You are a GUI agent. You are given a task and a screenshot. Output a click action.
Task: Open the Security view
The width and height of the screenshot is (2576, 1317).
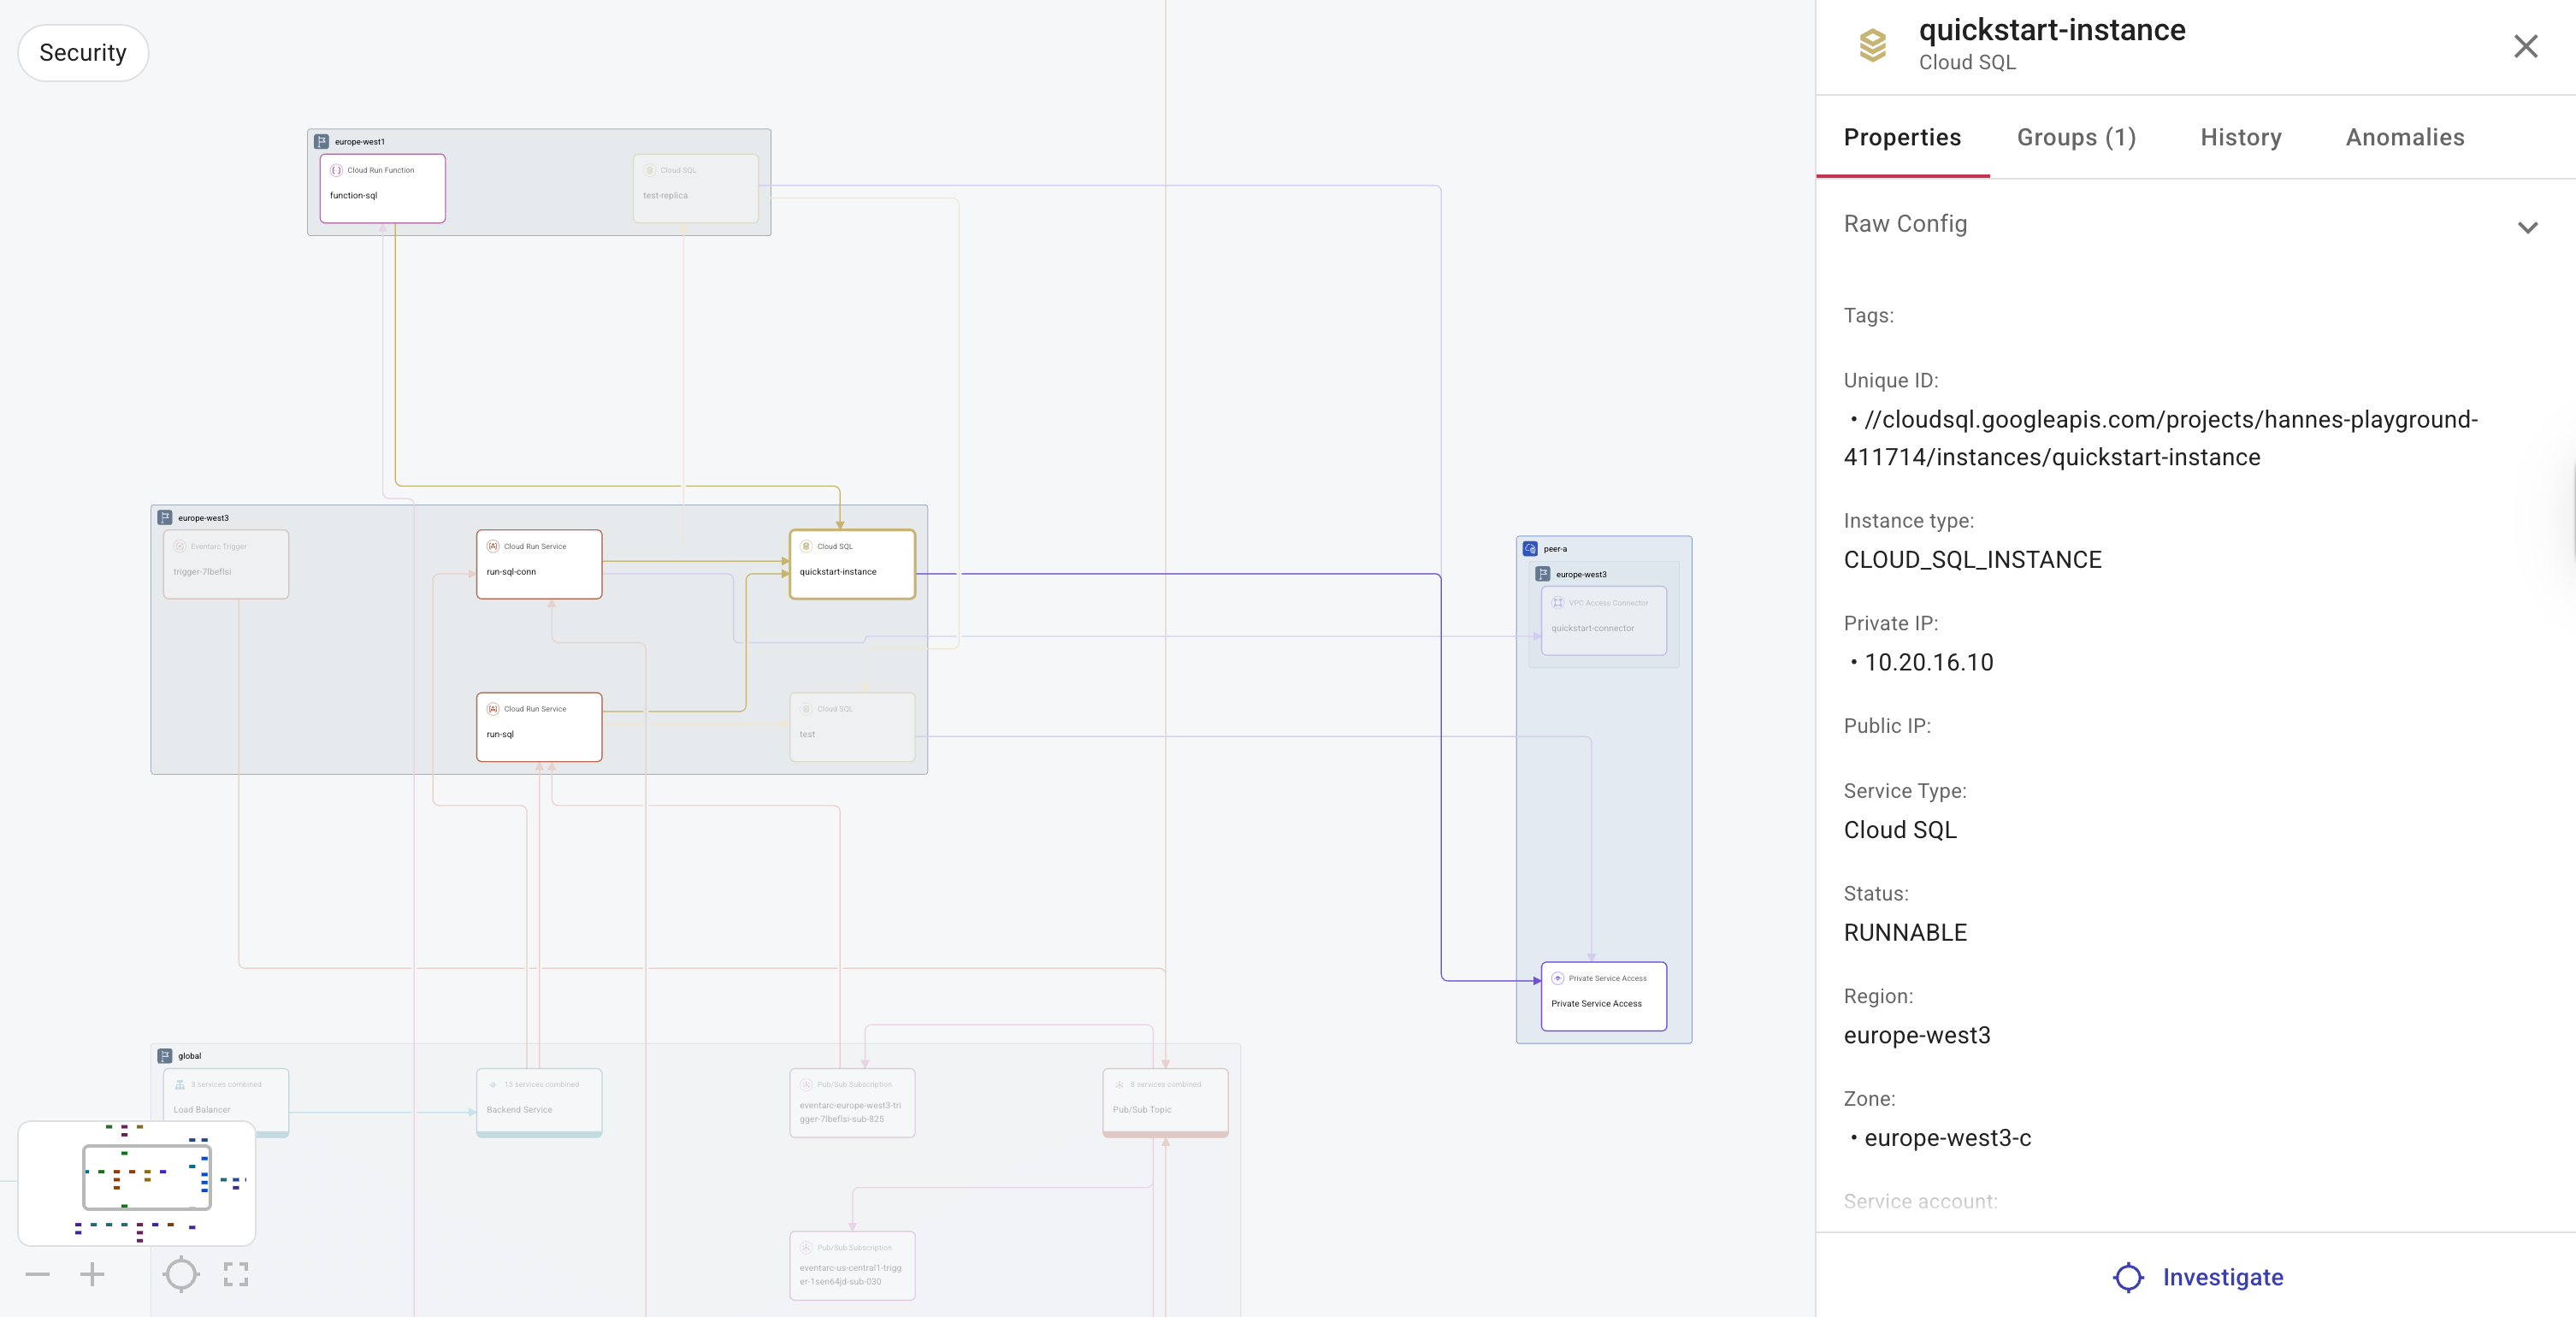click(82, 52)
